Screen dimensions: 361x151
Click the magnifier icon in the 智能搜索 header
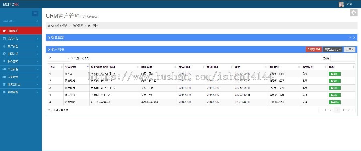coord(49,37)
